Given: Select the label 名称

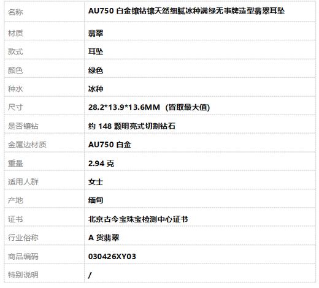Looking at the screenshot, I should click(15, 12).
